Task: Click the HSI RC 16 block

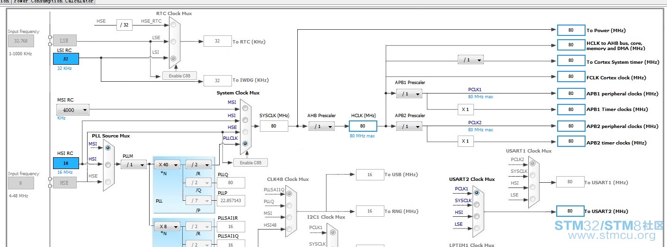Action: click(66, 163)
